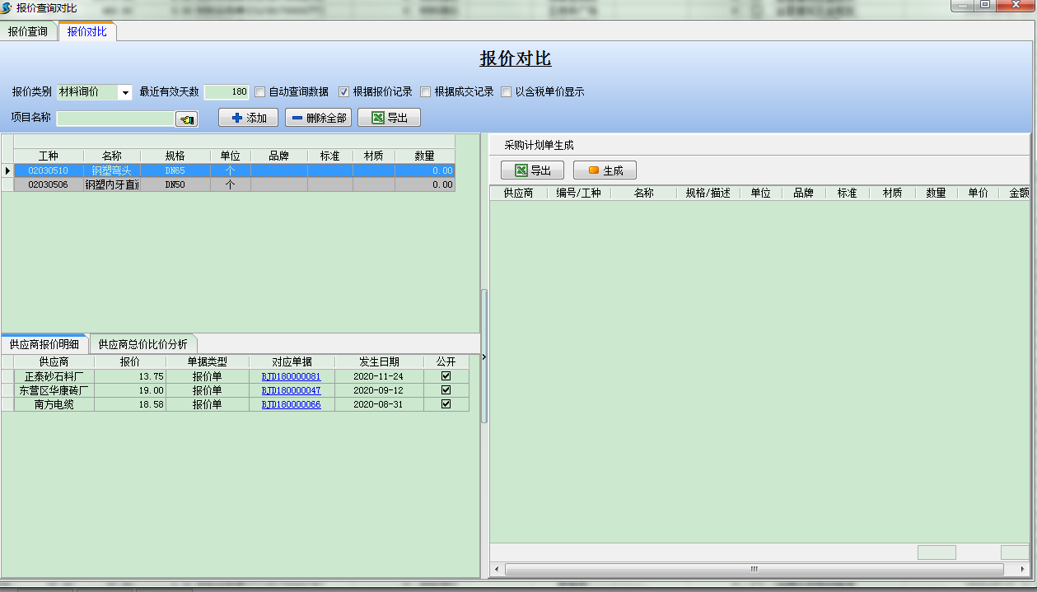Toggle the 以含税单价显示 checkbox
Image resolution: width=1037 pixels, height=592 pixels.
pos(507,92)
